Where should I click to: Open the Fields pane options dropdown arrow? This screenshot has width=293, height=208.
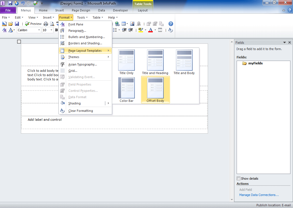point(284,42)
